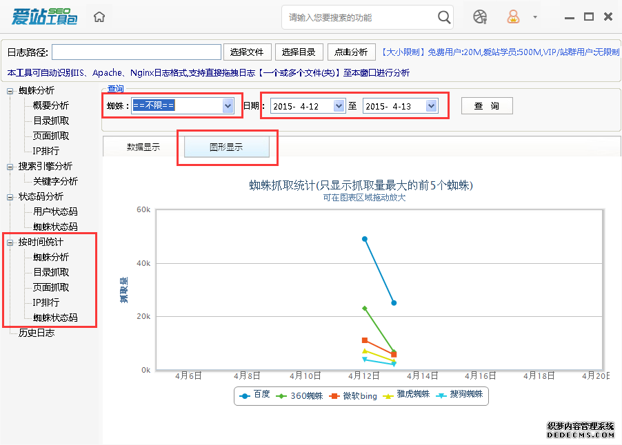Click the orange user avatar icon
622x445 pixels.
pos(513,17)
